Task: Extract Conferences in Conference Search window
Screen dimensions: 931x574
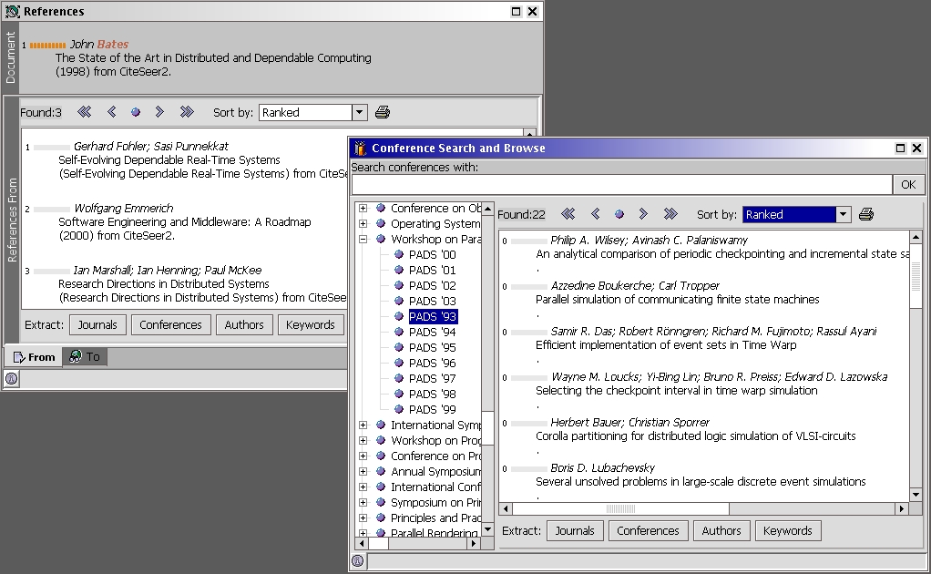Action: pyautogui.click(x=648, y=530)
